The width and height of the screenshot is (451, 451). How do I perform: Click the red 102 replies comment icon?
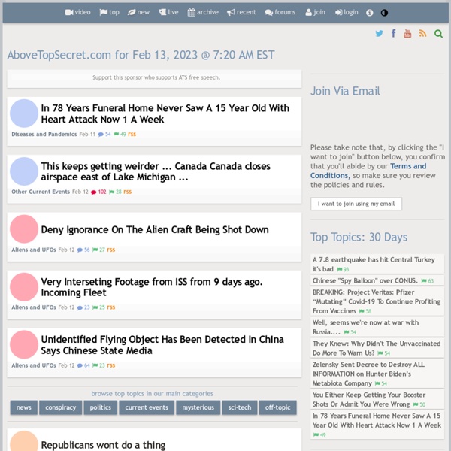pos(98,192)
